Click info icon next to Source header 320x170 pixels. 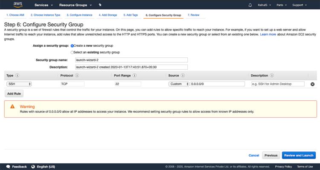(183, 76)
